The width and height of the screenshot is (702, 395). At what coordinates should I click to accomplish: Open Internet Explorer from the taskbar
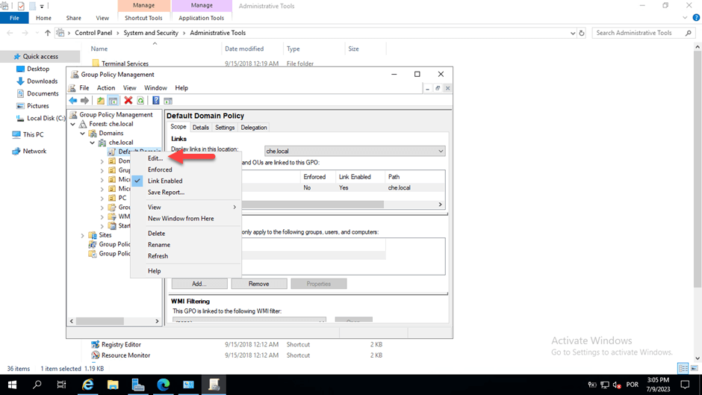pyautogui.click(x=87, y=385)
